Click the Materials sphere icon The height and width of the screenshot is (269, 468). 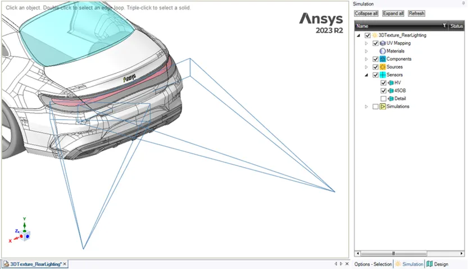[383, 51]
